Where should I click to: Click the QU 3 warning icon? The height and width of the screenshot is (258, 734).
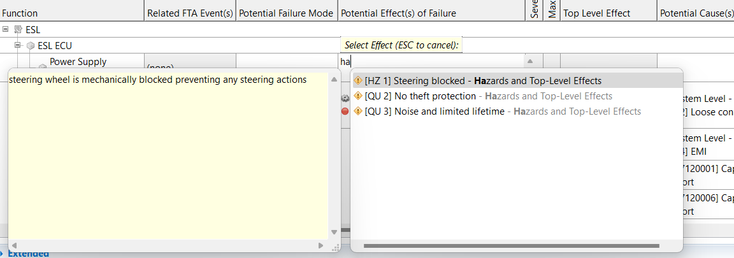[357, 111]
